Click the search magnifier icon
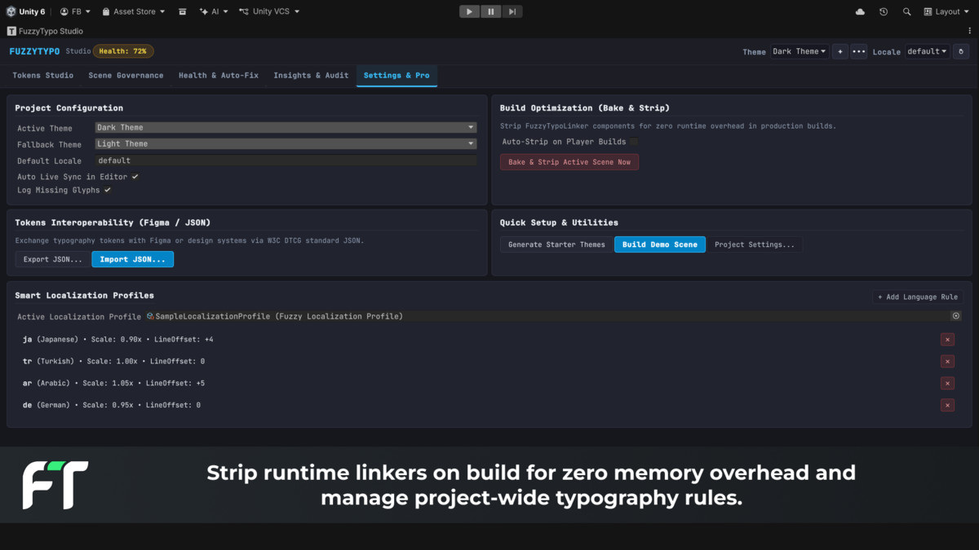This screenshot has width=979, height=550. (906, 11)
